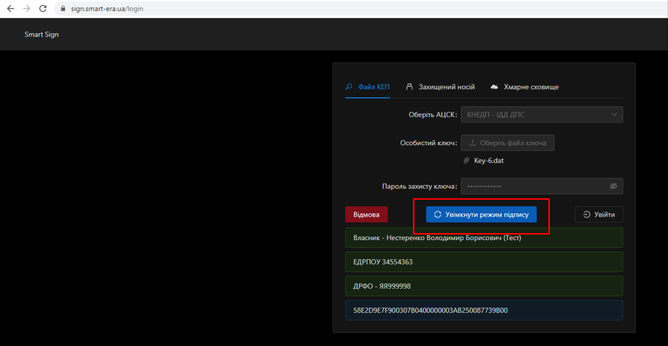Reload the page with refresh icon
Screen dimensions: 668x346
(43, 9)
